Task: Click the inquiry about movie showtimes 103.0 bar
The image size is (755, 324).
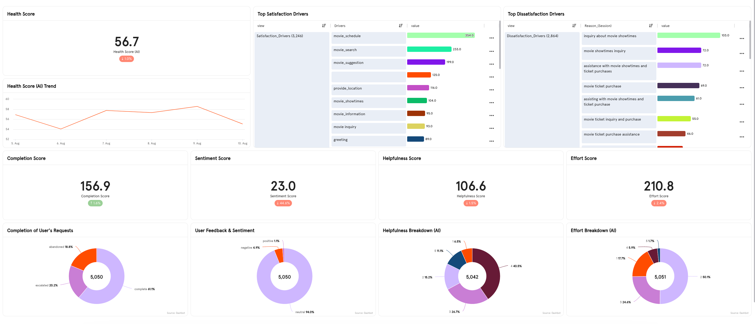Action: 688,36
